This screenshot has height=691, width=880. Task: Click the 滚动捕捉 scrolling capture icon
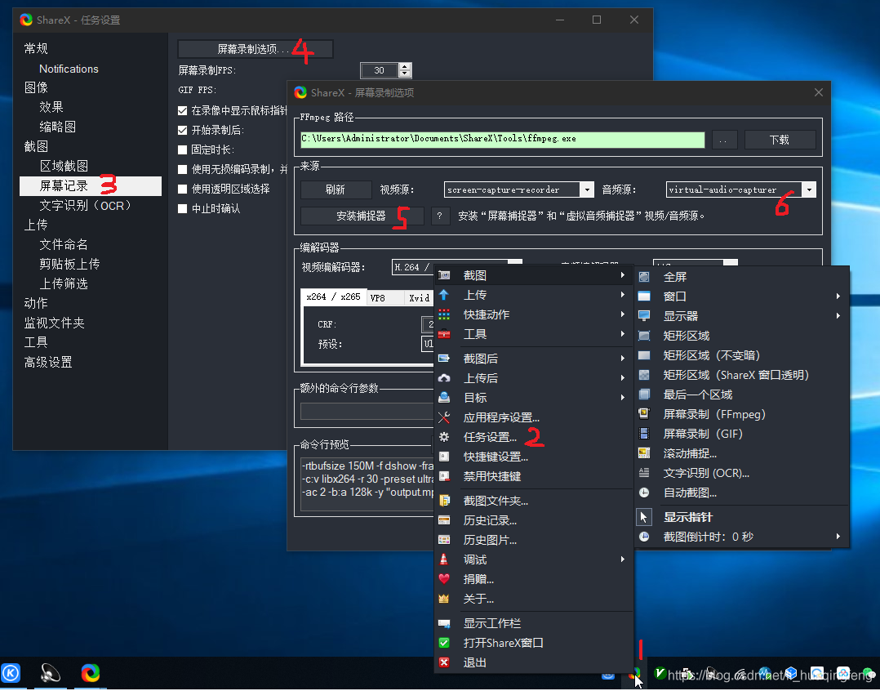pyautogui.click(x=644, y=453)
